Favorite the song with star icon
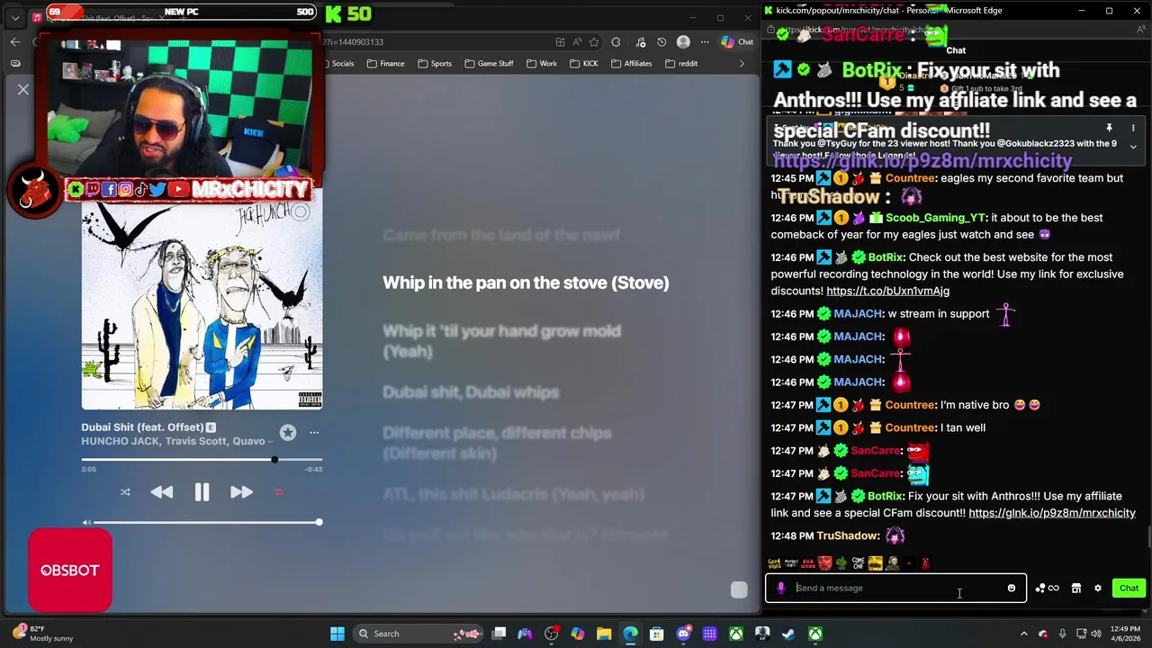The height and width of the screenshot is (648, 1152). pyautogui.click(x=288, y=433)
